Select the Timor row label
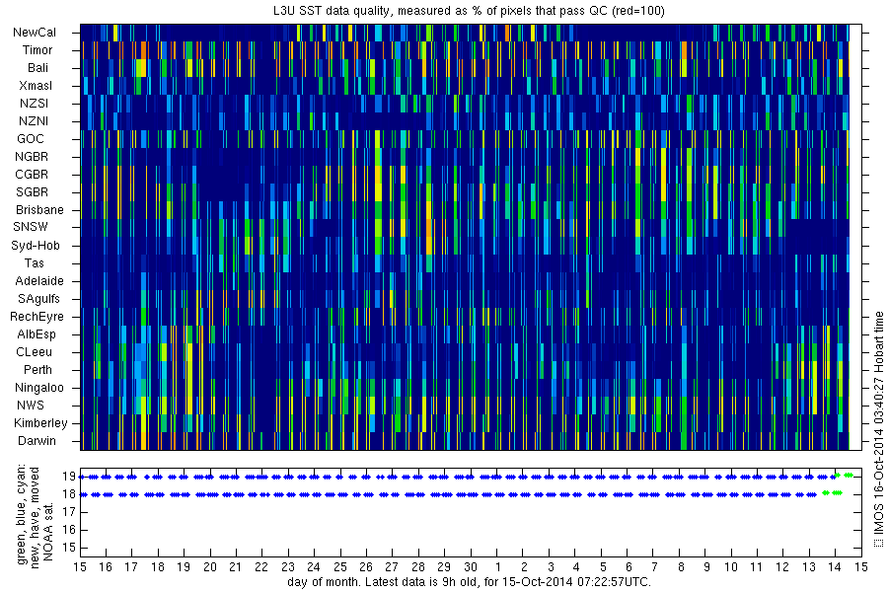The width and height of the screenshot is (888, 592). point(37,50)
